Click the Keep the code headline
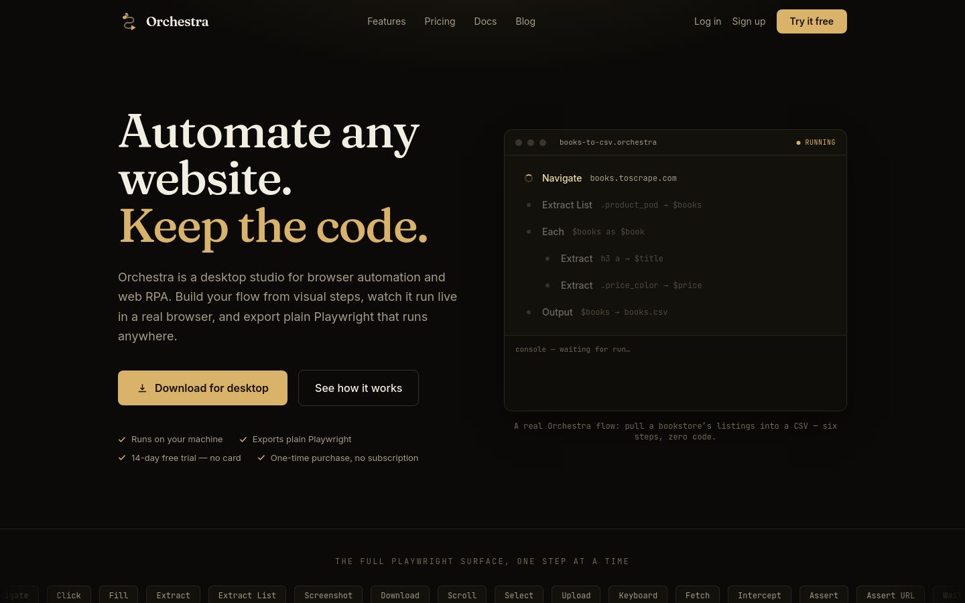The image size is (965, 603). click(x=273, y=226)
